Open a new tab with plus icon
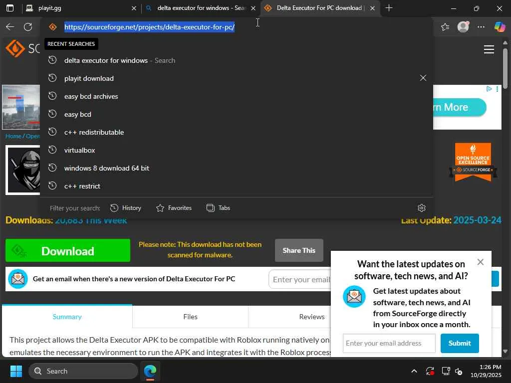 (x=389, y=8)
